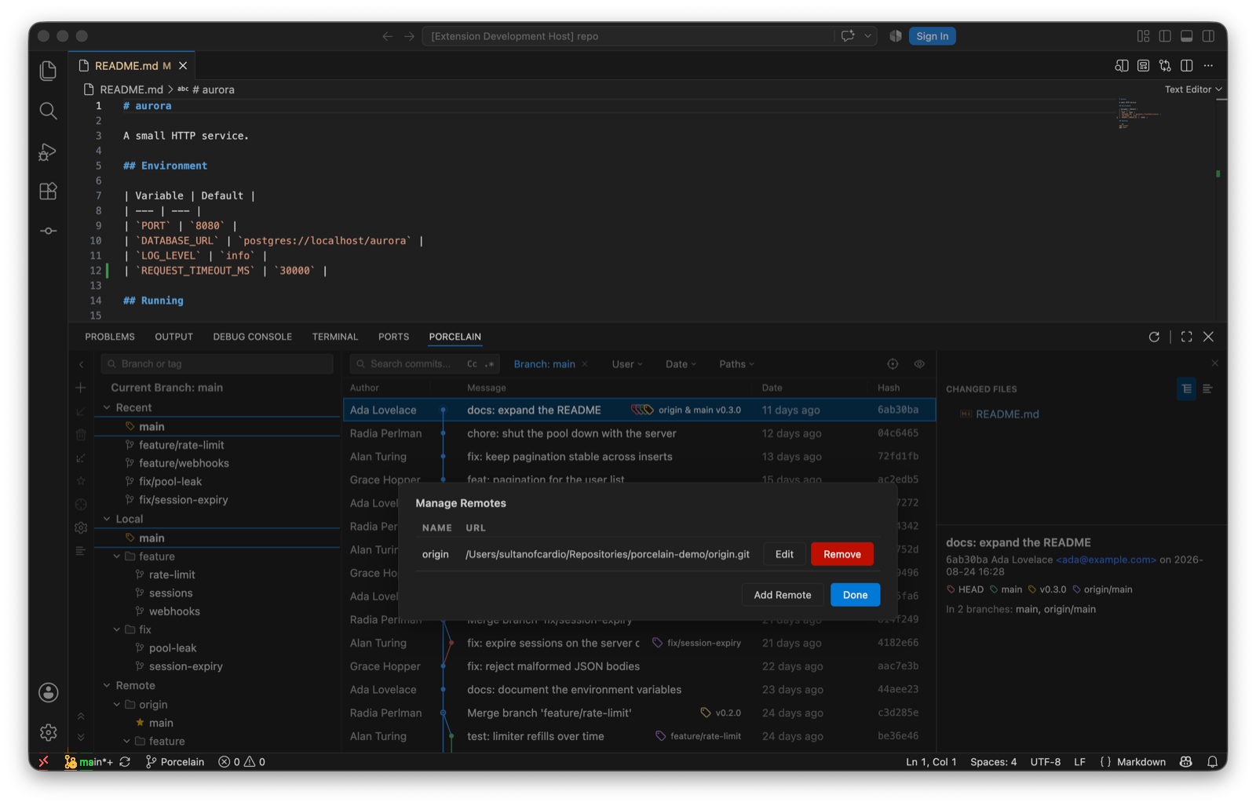Click the Customize Layout icon

click(1143, 36)
